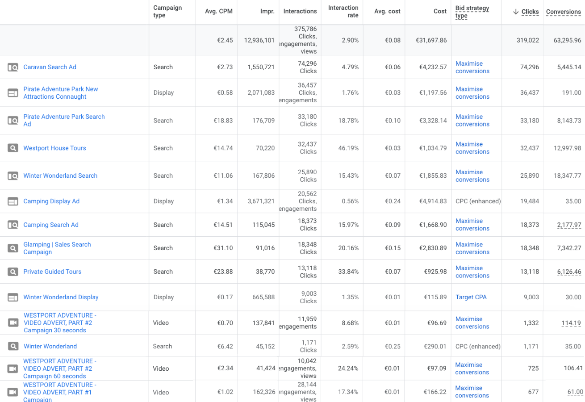Open the Winter Wonderland Search campaign
The image size is (585, 402).
click(x=60, y=176)
